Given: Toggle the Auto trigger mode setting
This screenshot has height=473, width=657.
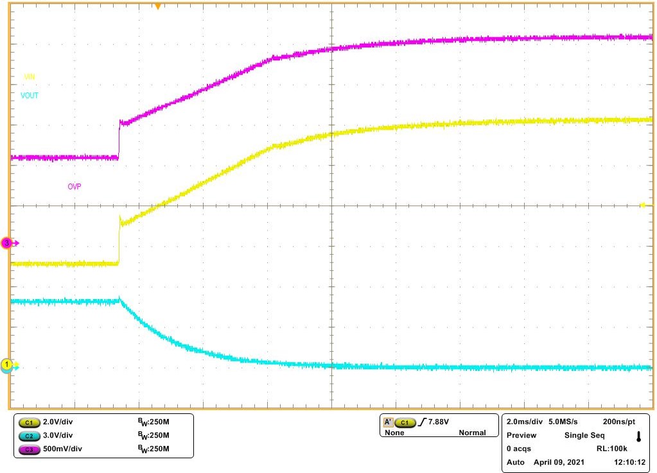Looking at the screenshot, I should (515, 462).
